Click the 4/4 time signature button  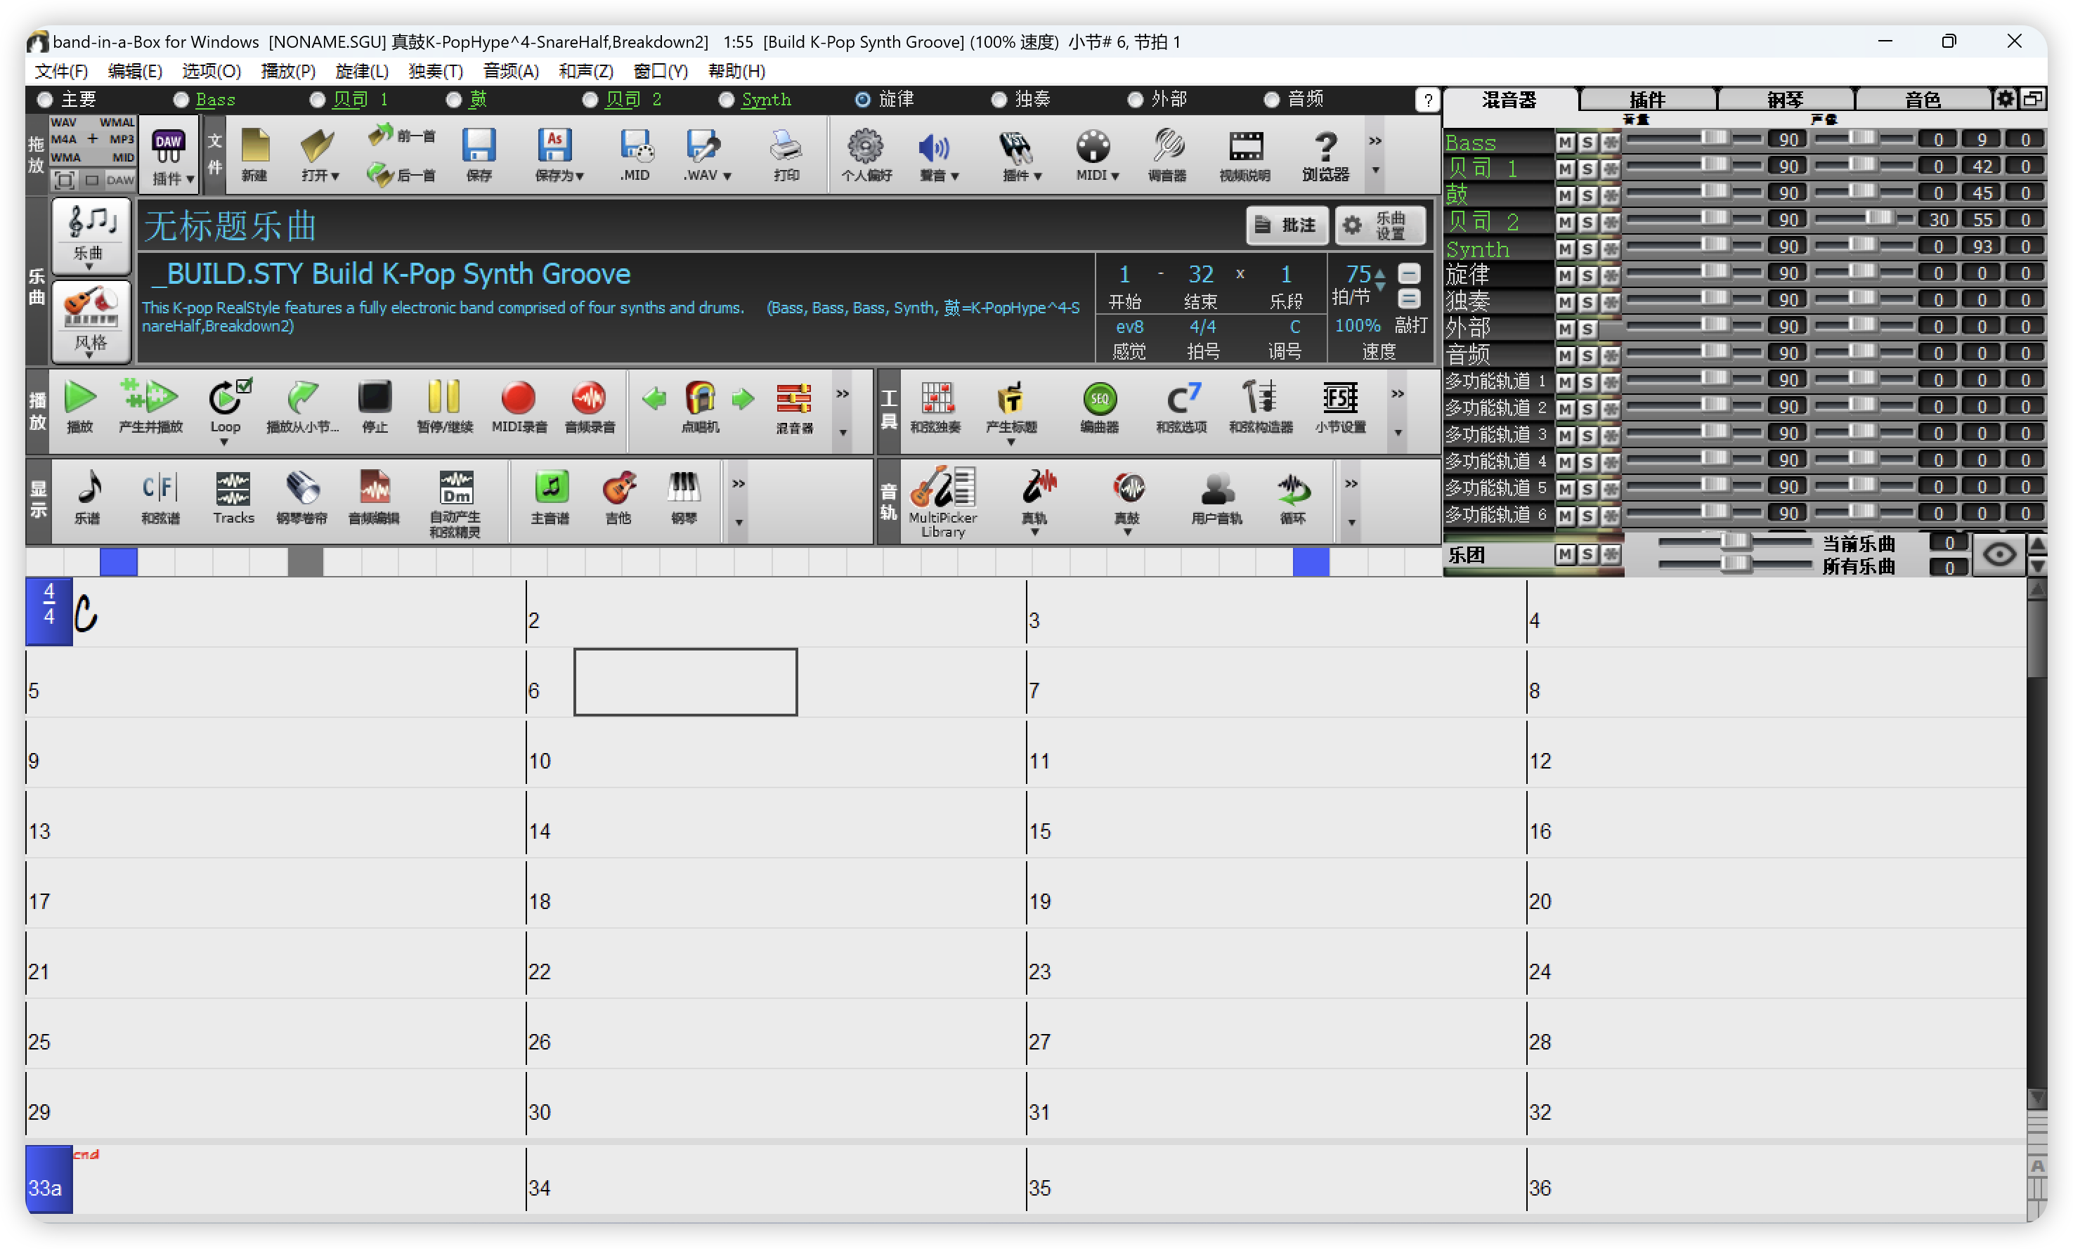click(1202, 327)
